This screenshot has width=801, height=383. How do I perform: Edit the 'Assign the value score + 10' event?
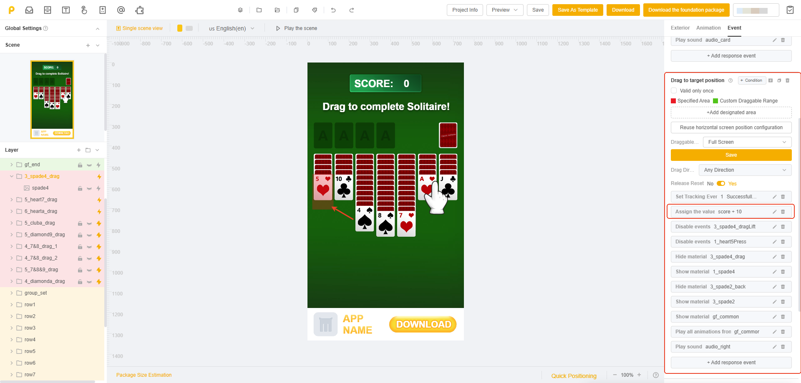(x=774, y=212)
